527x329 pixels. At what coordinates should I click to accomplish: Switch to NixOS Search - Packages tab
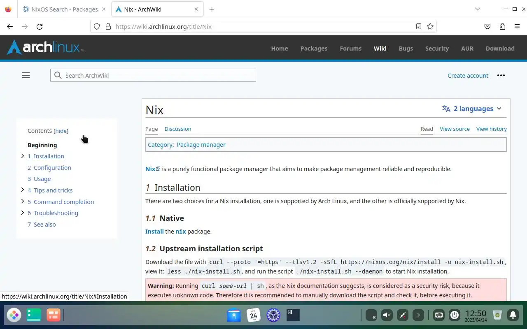pos(65,9)
